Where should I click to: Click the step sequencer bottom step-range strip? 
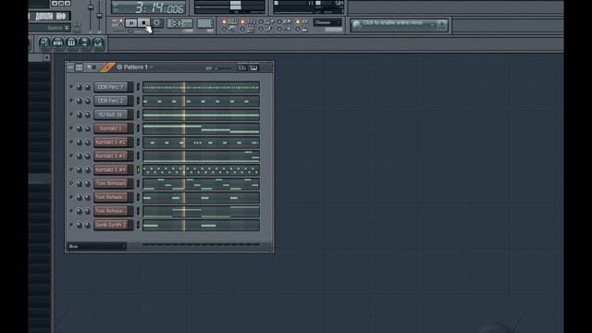pyautogui.click(x=202, y=244)
